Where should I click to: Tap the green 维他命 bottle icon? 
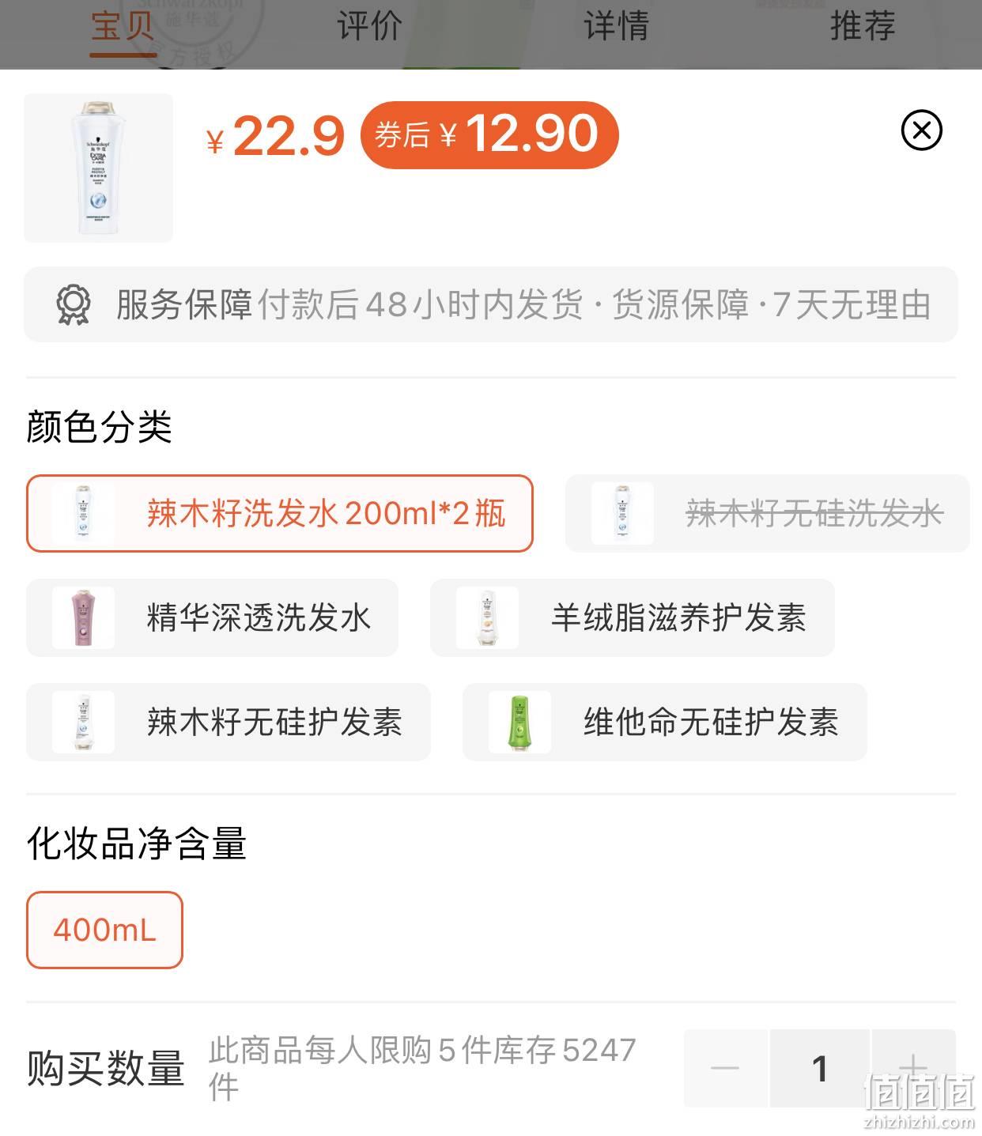(519, 722)
